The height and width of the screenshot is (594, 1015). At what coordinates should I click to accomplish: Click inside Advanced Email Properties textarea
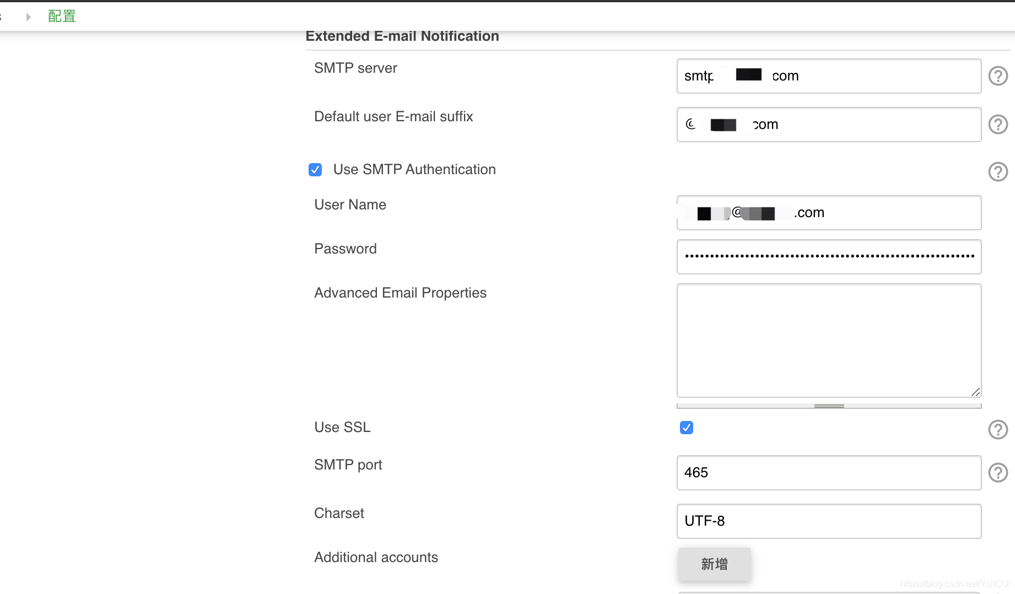829,341
